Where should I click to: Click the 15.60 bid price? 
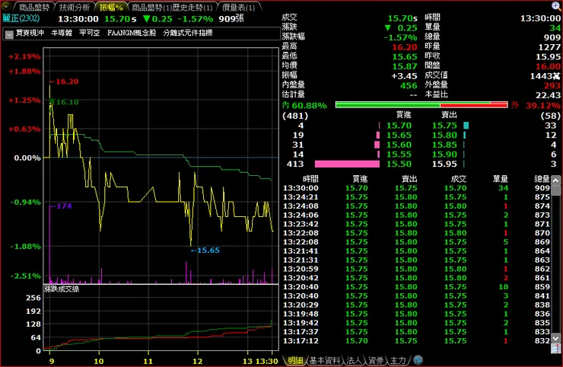tap(399, 145)
